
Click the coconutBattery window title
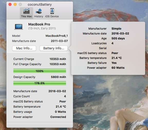[x=40, y=5]
